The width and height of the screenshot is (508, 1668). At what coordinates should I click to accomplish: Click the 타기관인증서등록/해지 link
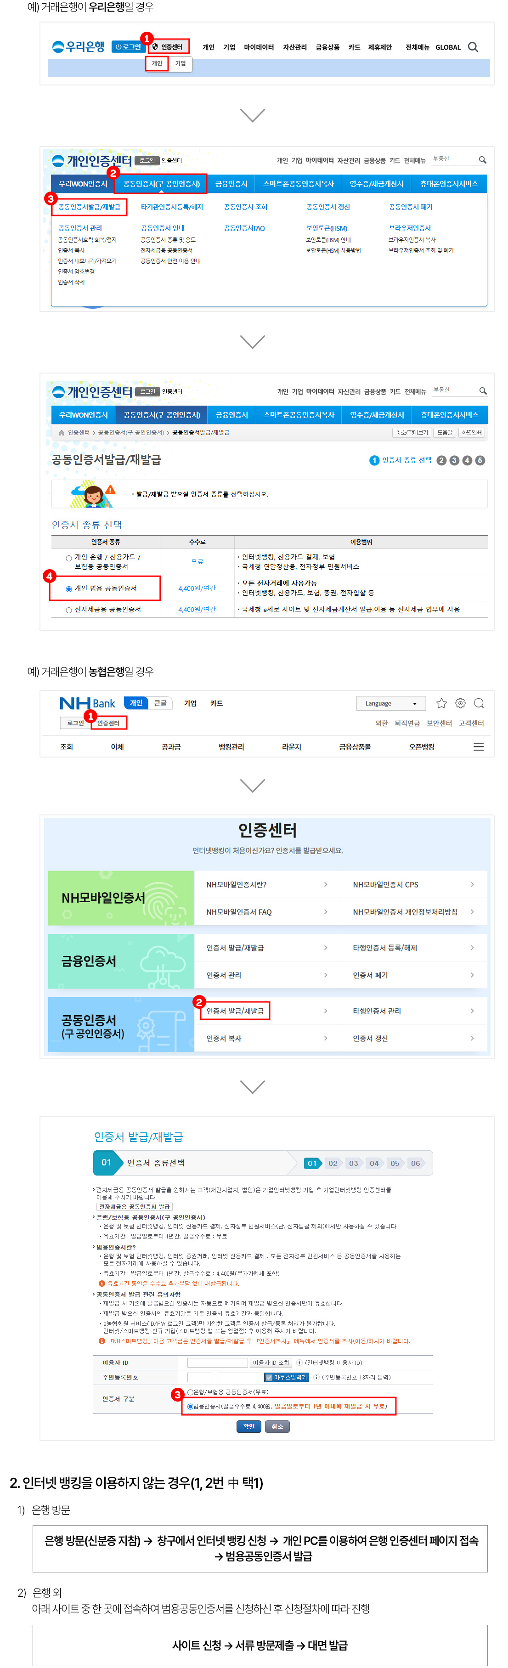tap(172, 207)
